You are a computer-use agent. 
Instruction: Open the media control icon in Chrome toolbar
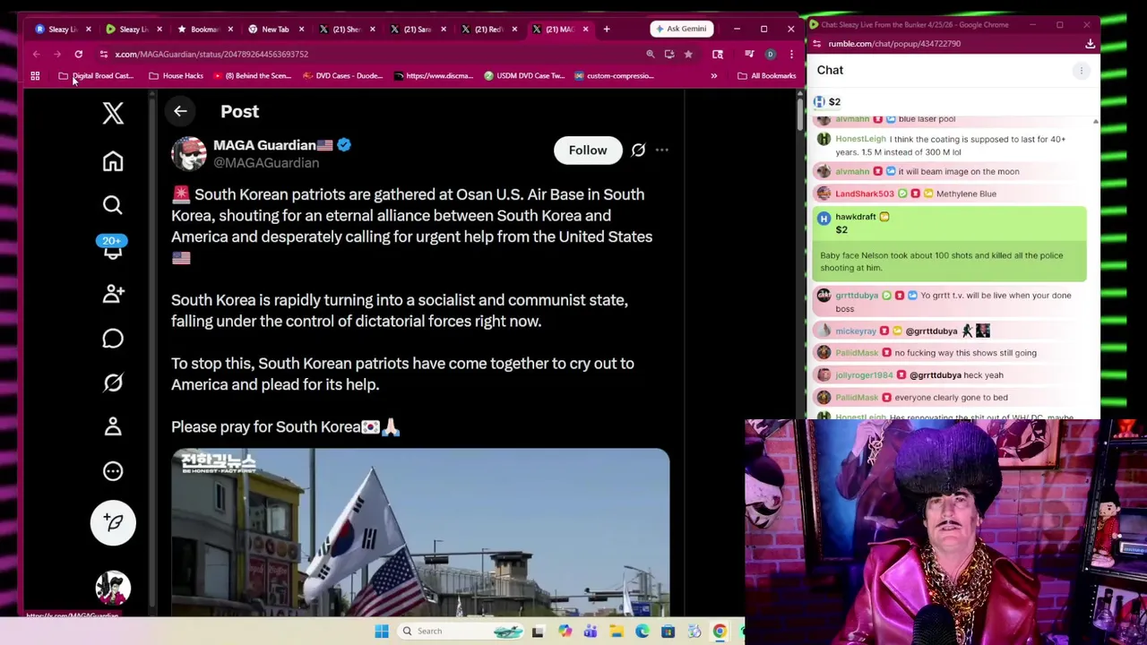(749, 54)
